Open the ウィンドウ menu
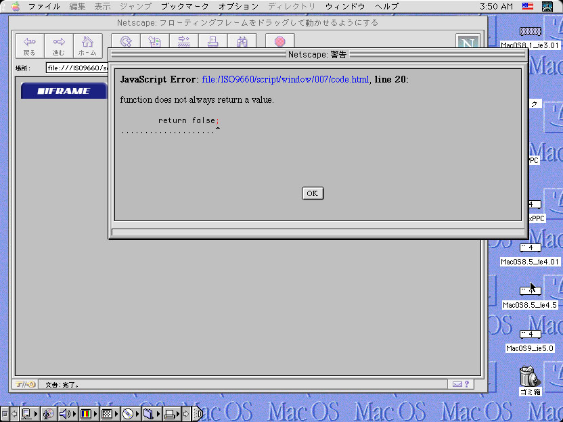The height and width of the screenshot is (422, 563). [x=345, y=7]
